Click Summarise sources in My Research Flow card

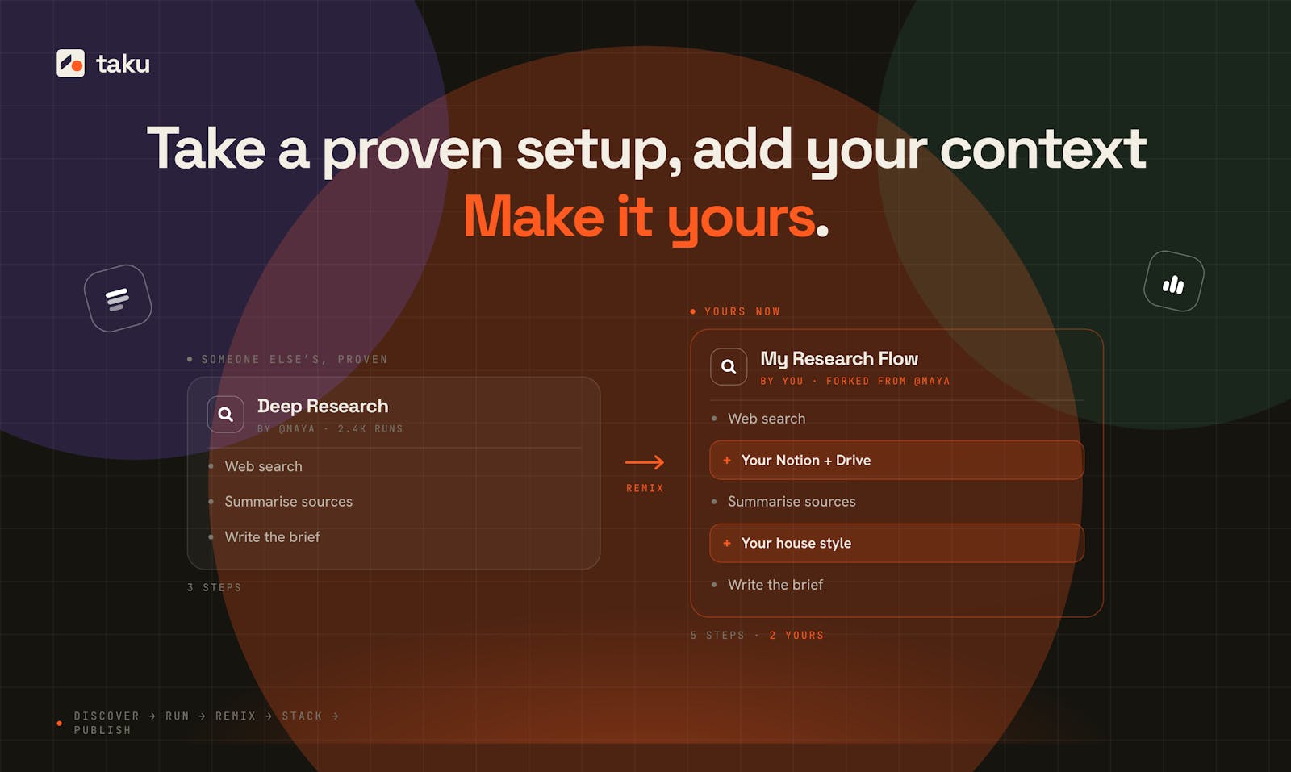pos(792,501)
